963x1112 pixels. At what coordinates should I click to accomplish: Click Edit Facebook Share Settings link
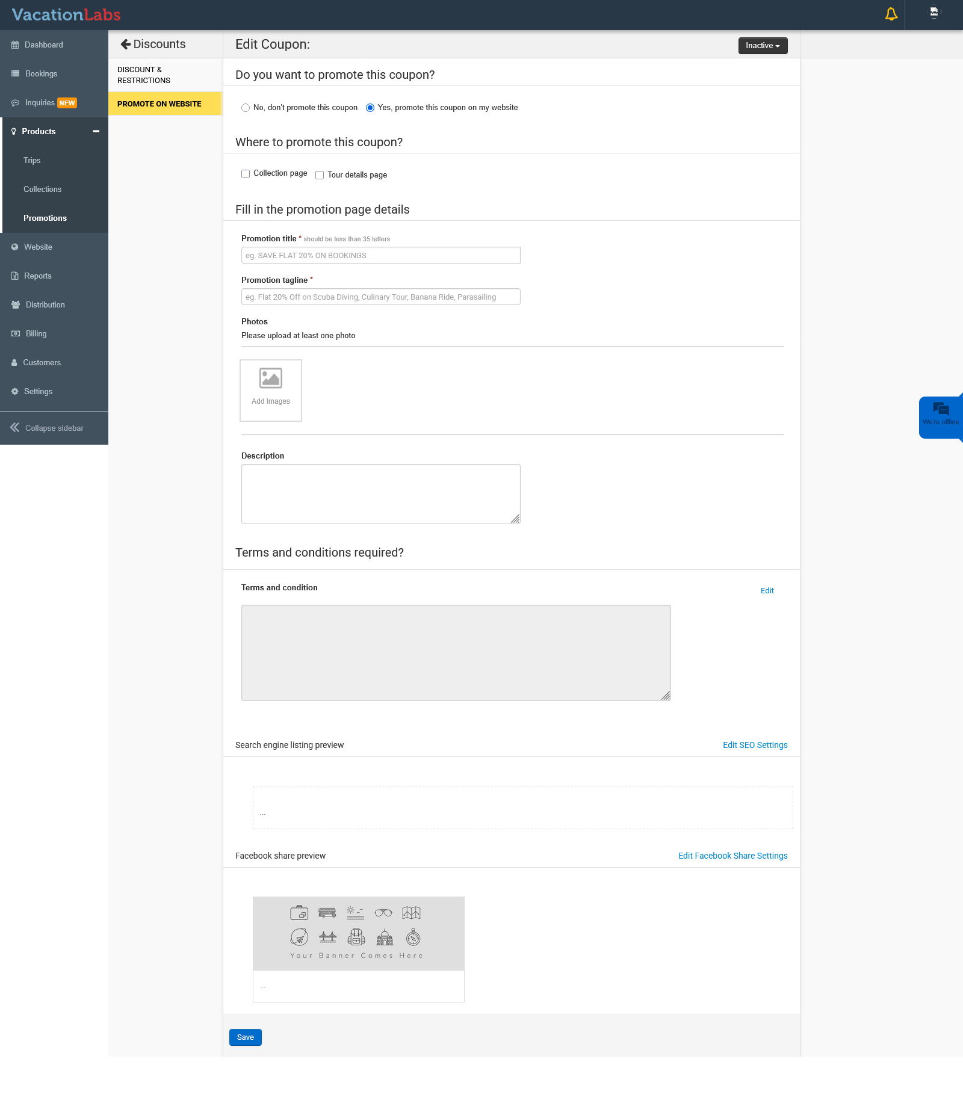732,856
